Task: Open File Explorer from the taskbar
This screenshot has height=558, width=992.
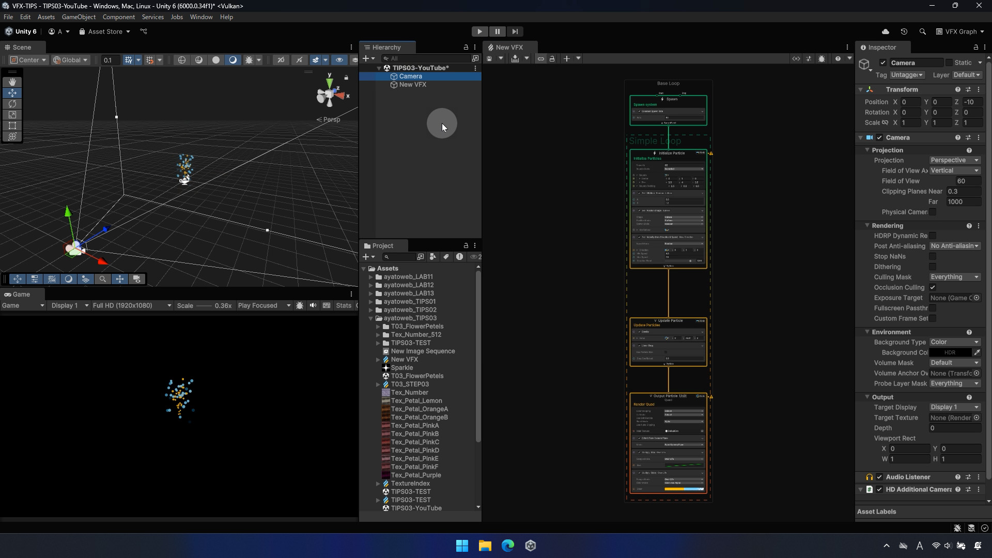Action: pyautogui.click(x=485, y=546)
